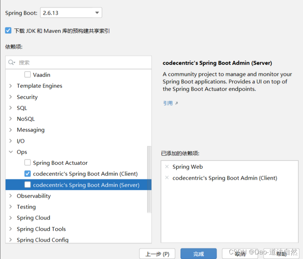The image size is (303, 259).
Task: Select Spring Web in added dependencies
Action: (x=188, y=166)
